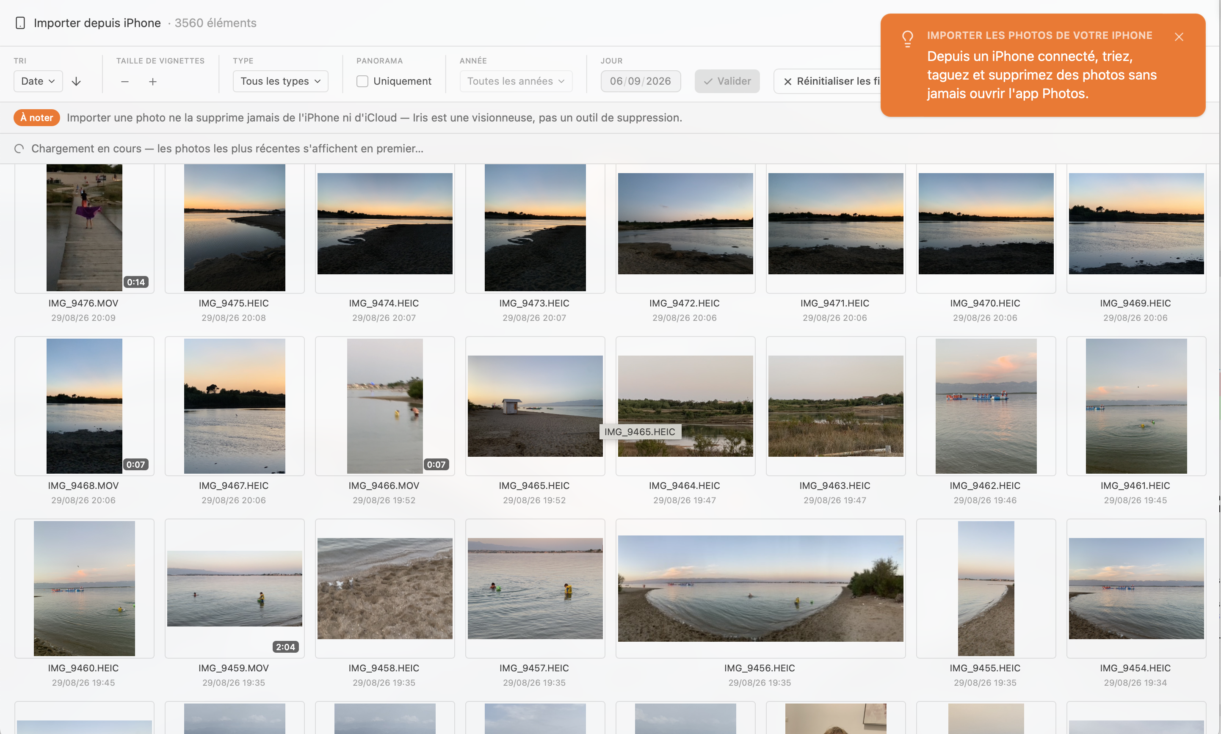Select the IMG_9467.HEIC thumbnail
Image resolution: width=1221 pixels, height=734 pixels.
coord(235,406)
